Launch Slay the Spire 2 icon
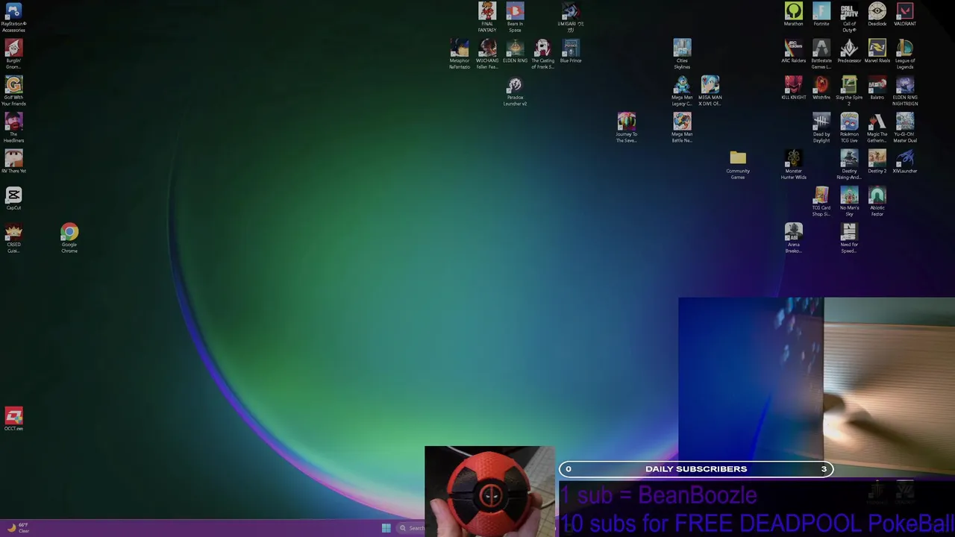The width and height of the screenshot is (955, 537). click(849, 91)
